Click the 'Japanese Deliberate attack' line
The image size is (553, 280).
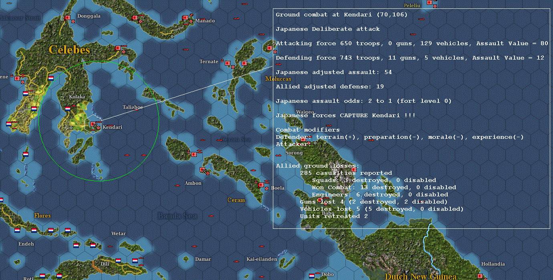328,29
